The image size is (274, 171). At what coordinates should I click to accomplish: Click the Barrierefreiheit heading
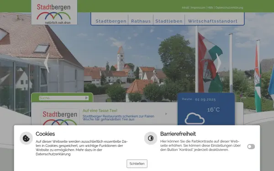178,134
